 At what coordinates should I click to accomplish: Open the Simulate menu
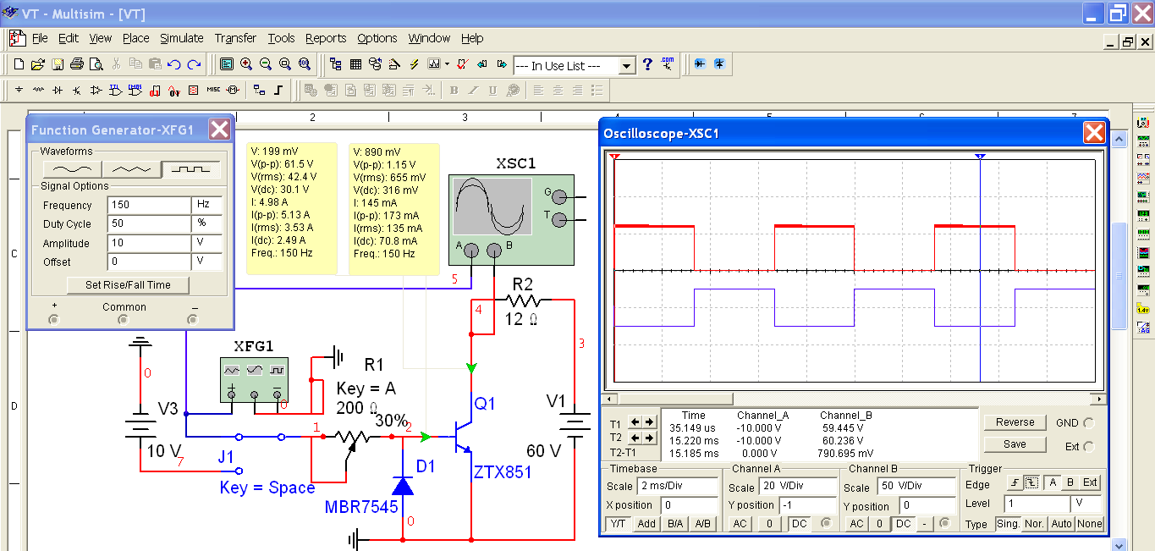(182, 38)
